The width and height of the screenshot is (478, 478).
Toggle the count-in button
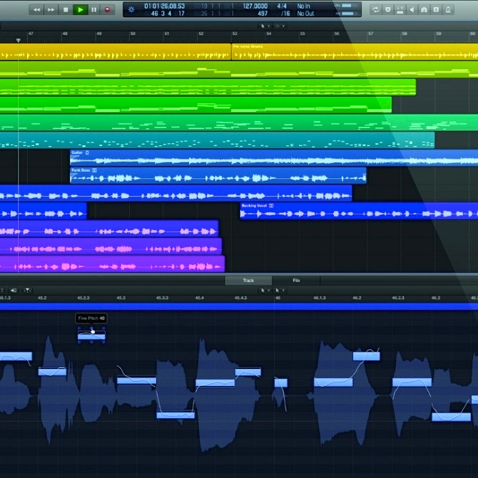tap(436, 10)
